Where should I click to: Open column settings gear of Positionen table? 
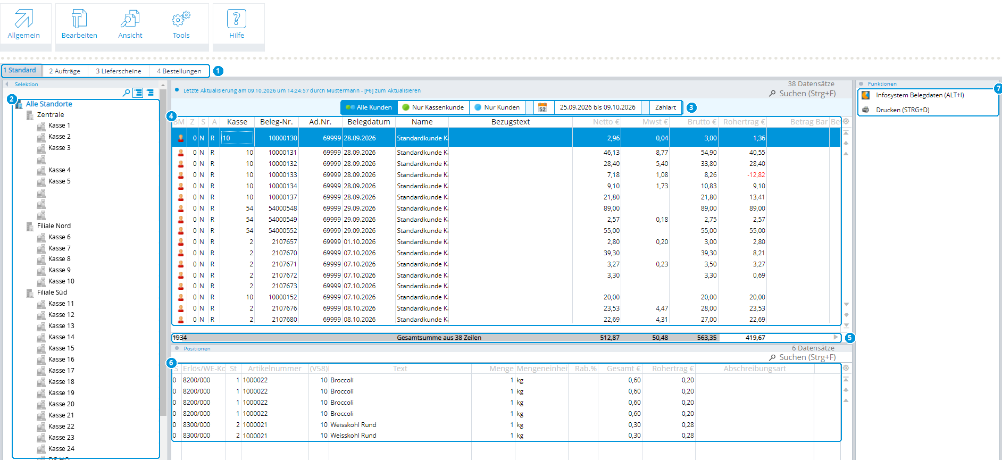(x=846, y=369)
